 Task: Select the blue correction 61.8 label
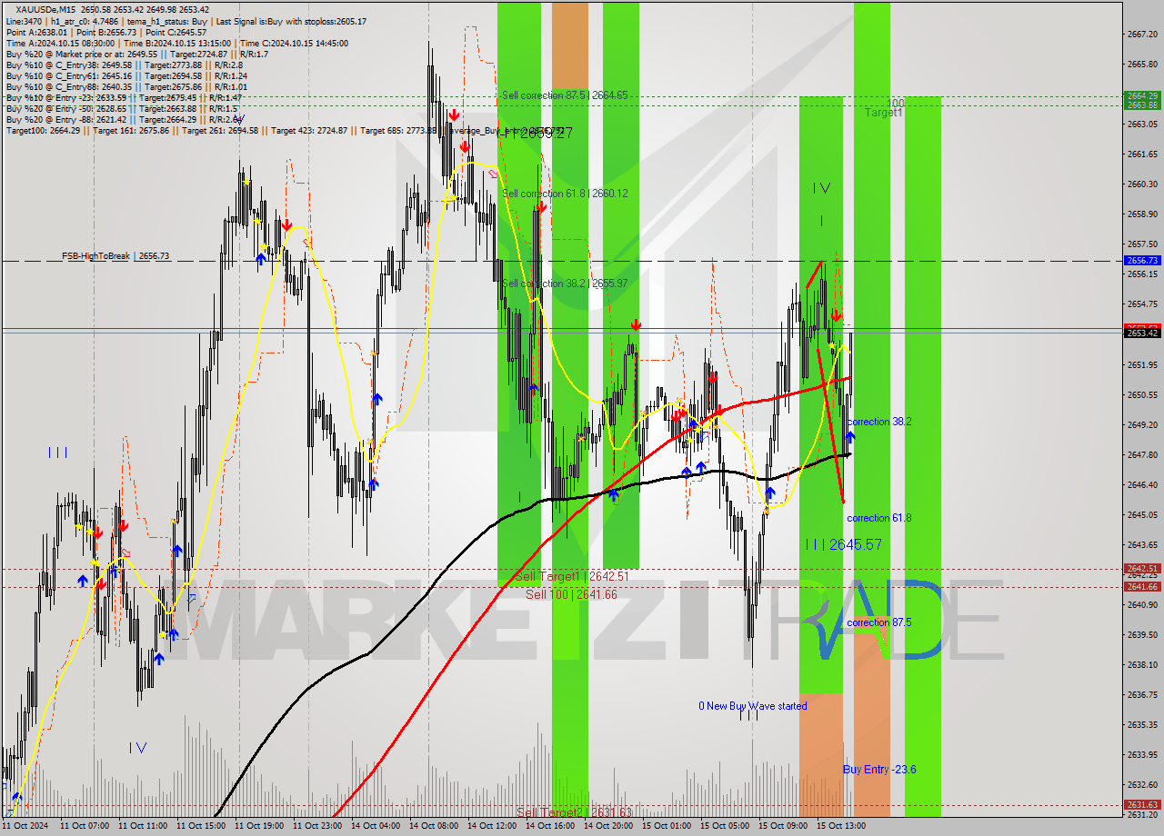tap(878, 518)
